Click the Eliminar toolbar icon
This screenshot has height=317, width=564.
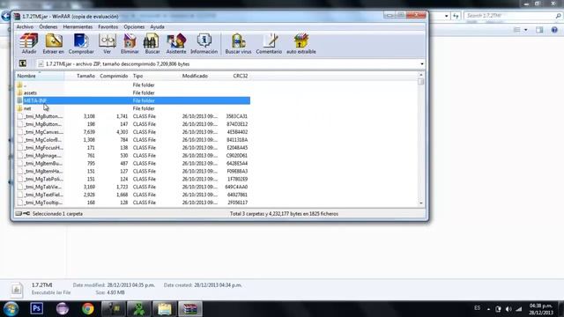(130, 43)
